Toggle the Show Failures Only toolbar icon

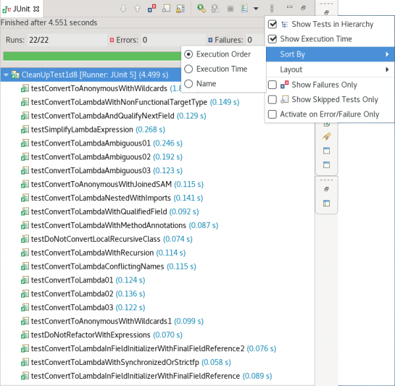(151, 9)
